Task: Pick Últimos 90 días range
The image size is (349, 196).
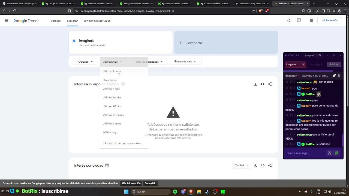Action: [x=124, y=106]
